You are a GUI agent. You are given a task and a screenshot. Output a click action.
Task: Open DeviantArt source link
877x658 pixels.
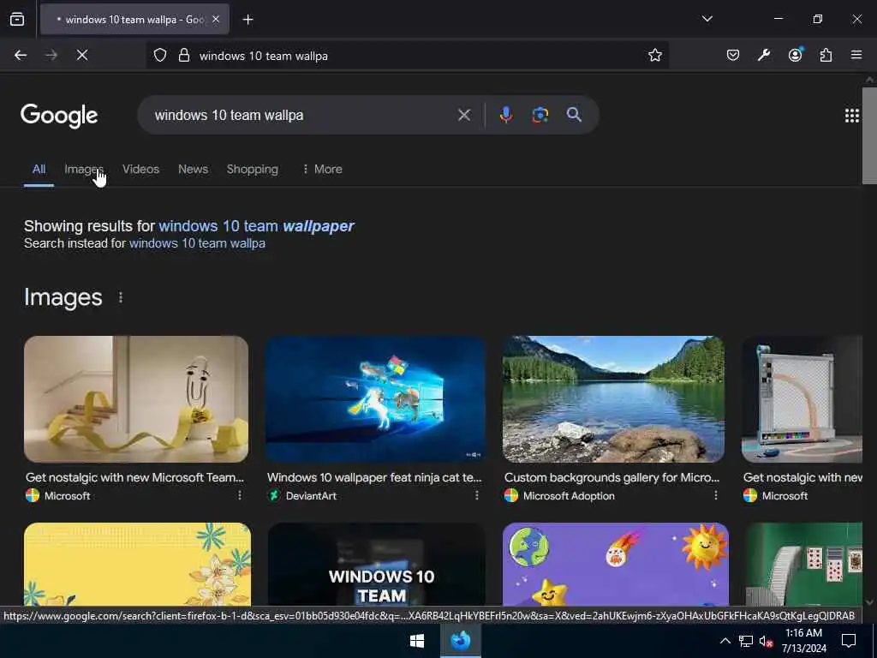tap(311, 496)
